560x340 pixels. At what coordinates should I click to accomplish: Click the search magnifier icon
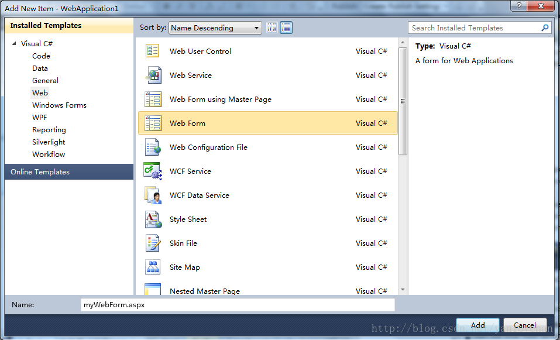click(x=545, y=28)
